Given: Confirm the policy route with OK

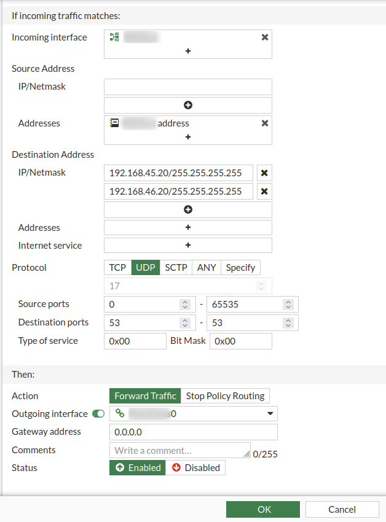Looking at the screenshot, I should point(263,509).
